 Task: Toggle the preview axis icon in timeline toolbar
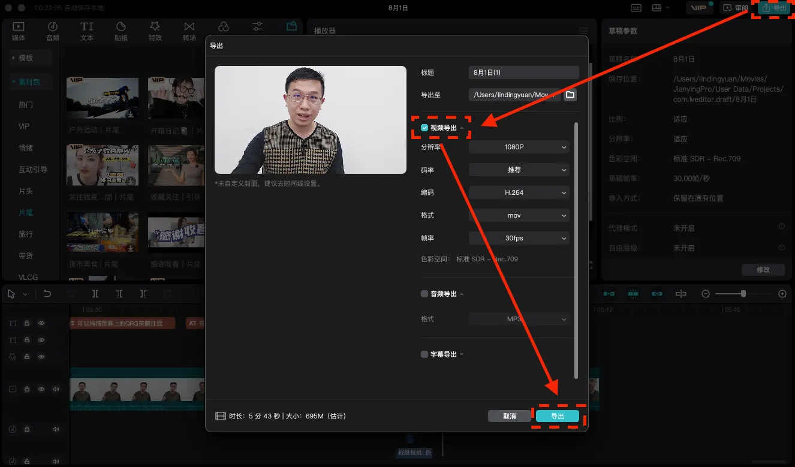coord(680,294)
